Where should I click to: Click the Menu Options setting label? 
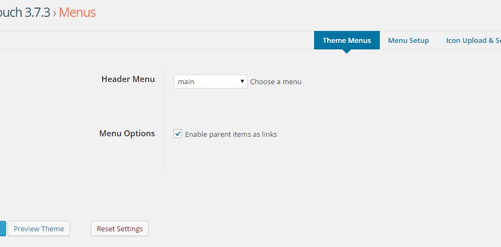127,133
